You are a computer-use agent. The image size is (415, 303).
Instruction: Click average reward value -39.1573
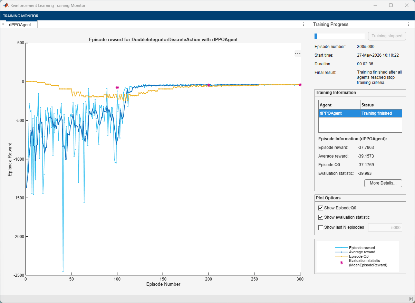(366, 156)
